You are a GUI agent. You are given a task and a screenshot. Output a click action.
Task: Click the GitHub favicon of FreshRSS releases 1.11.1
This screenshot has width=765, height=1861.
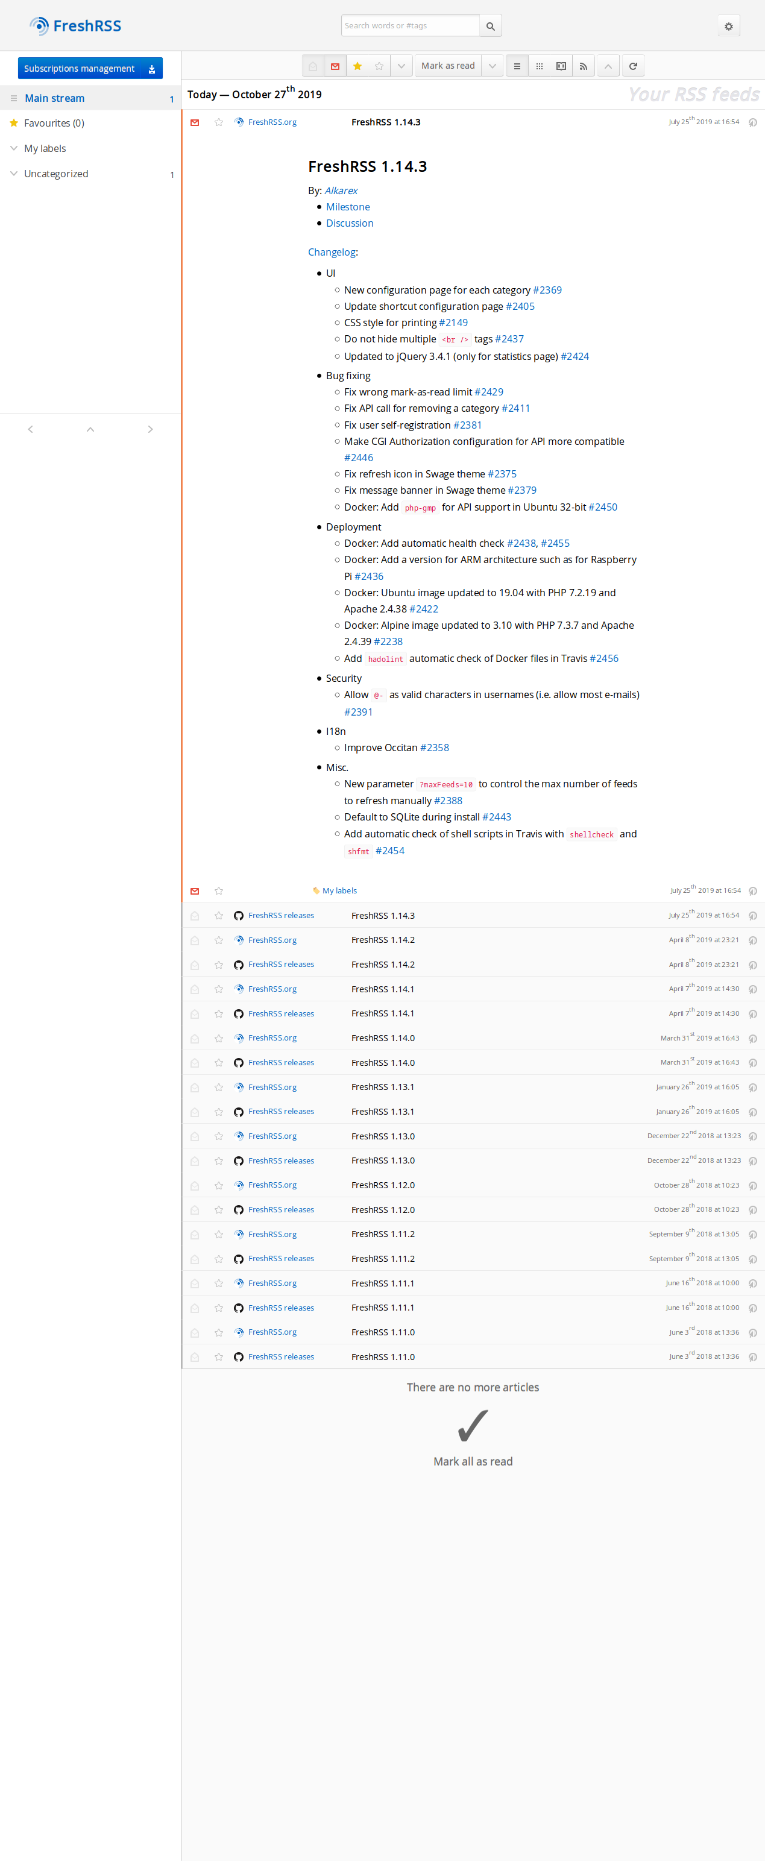(238, 1308)
